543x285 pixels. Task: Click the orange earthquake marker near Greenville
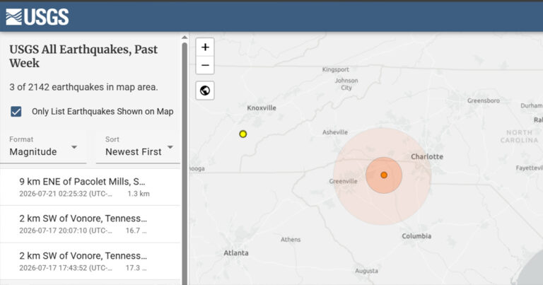pos(384,175)
